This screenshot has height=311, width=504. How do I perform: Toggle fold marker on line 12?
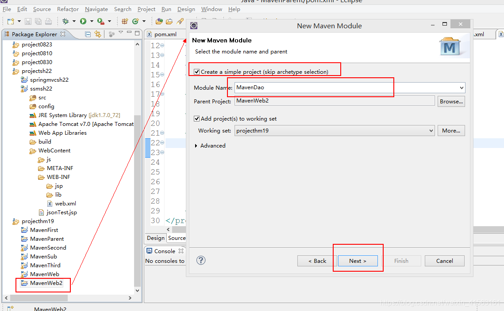pyautogui.click(x=162, y=46)
